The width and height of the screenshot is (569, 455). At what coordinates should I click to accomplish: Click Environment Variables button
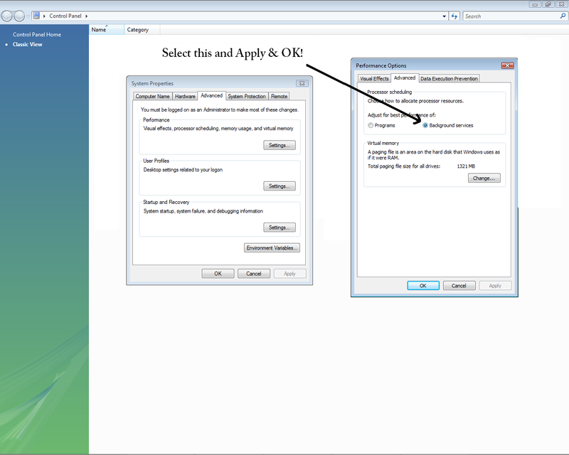point(272,248)
